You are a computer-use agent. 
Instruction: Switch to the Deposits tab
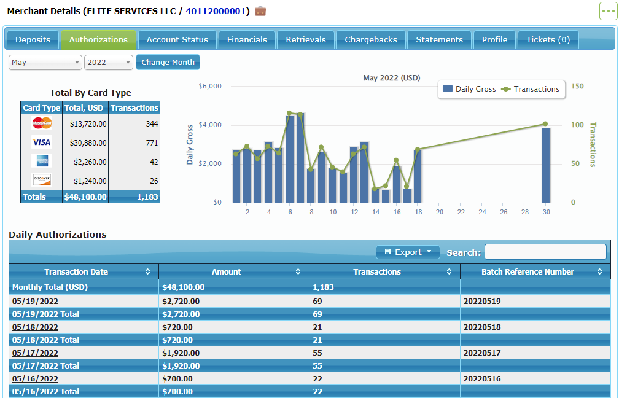click(33, 39)
